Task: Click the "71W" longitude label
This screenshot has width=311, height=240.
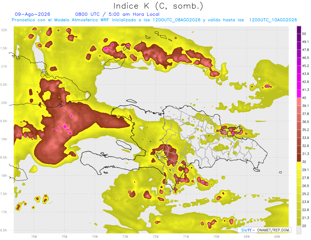Action: (x=186, y=237)
